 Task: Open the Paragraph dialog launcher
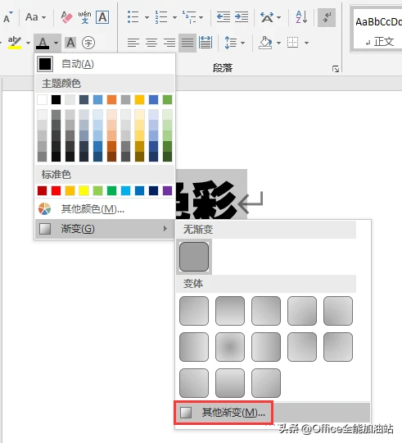click(336, 69)
